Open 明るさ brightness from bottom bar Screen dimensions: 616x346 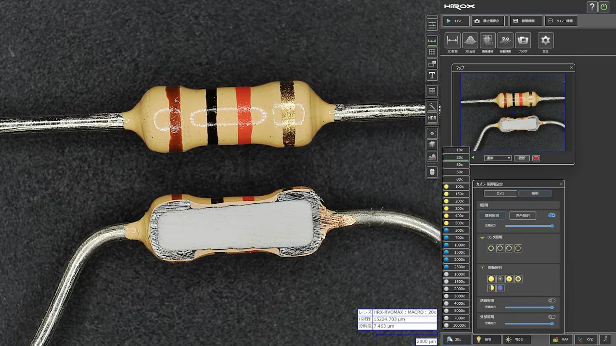point(517,339)
